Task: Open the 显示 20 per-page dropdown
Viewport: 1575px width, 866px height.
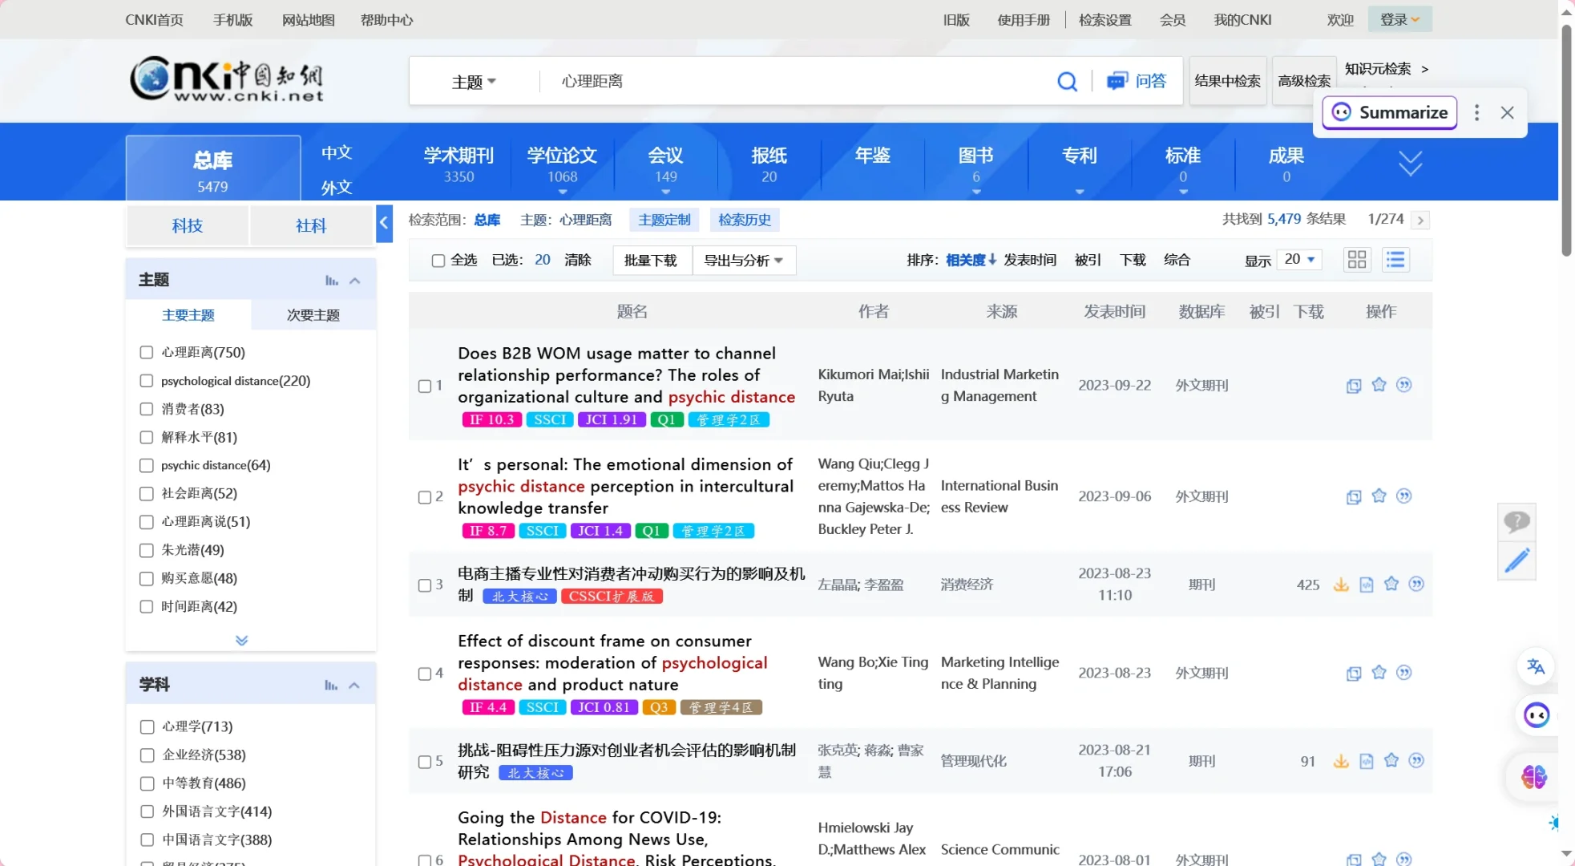Action: [x=1298, y=259]
